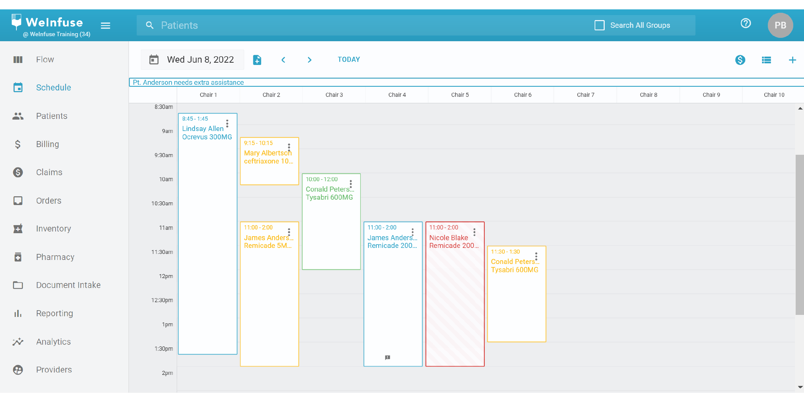Go to previous day arrow
Viewport: 804px width, 402px height.
(x=283, y=60)
